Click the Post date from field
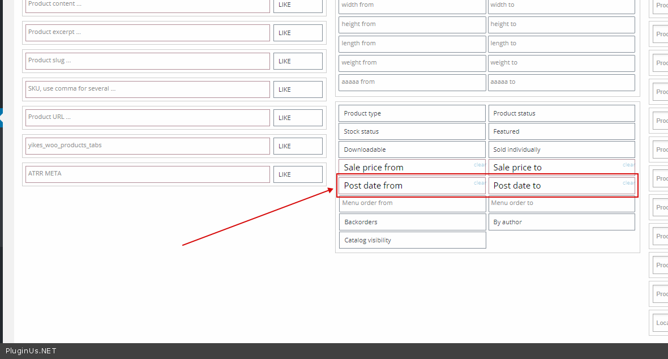This screenshot has width=668, height=359. [405, 186]
